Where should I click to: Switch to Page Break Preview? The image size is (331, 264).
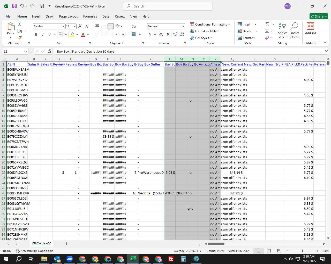279,251
